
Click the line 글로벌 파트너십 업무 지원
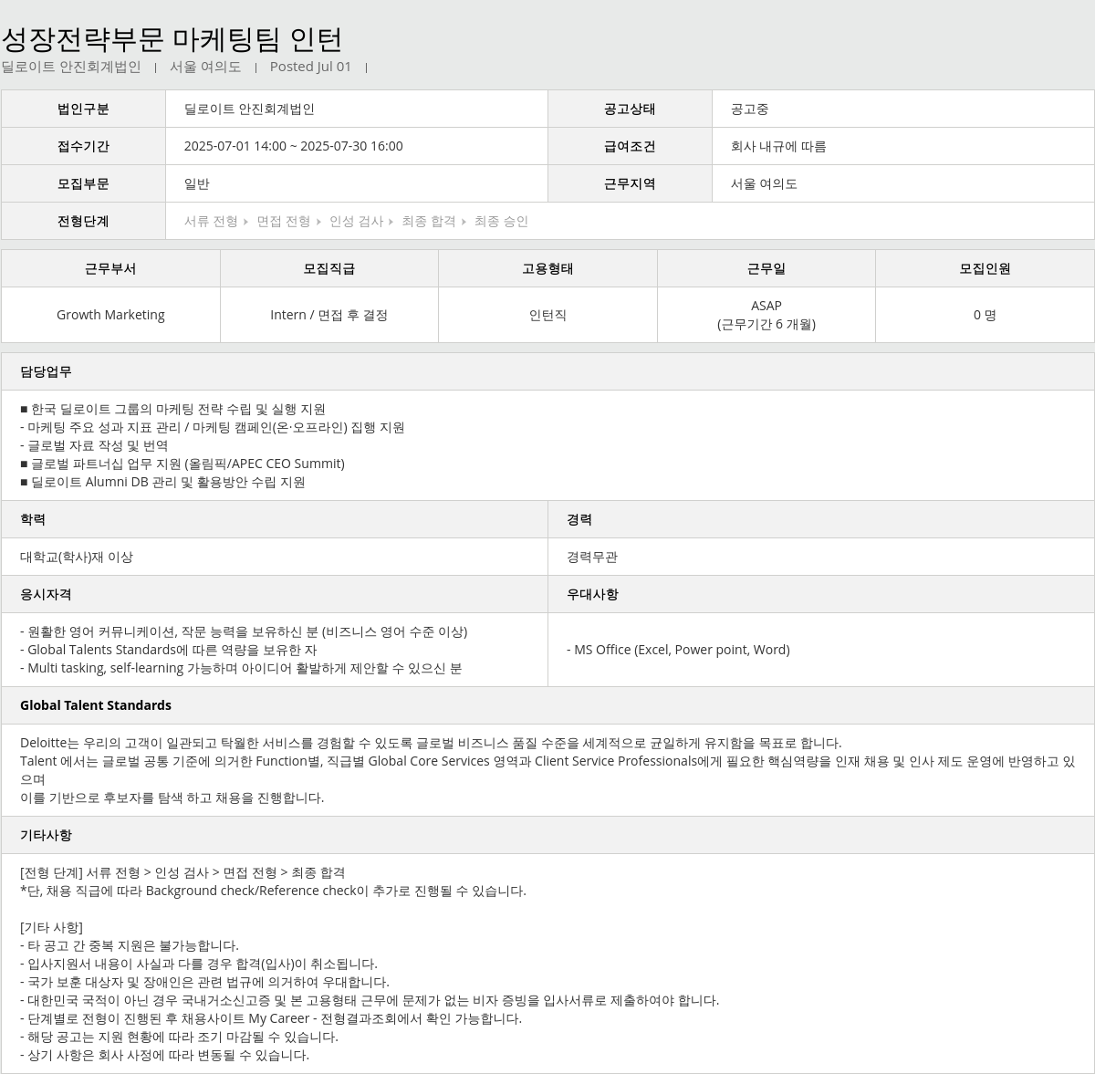pos(182,464)
